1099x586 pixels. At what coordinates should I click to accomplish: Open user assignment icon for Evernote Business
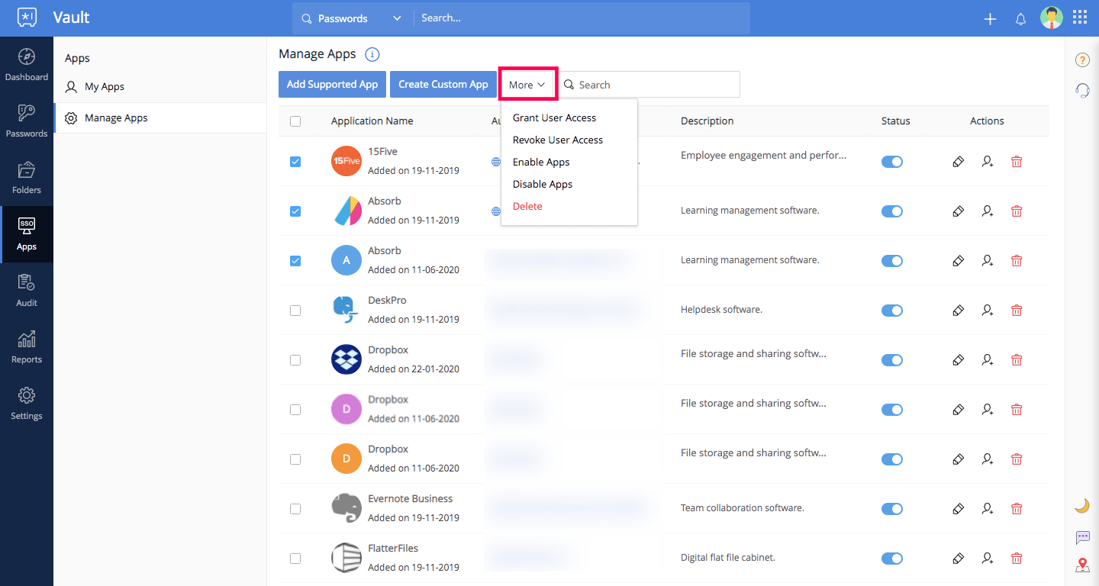pyautogui.click(x=987, y=508)
